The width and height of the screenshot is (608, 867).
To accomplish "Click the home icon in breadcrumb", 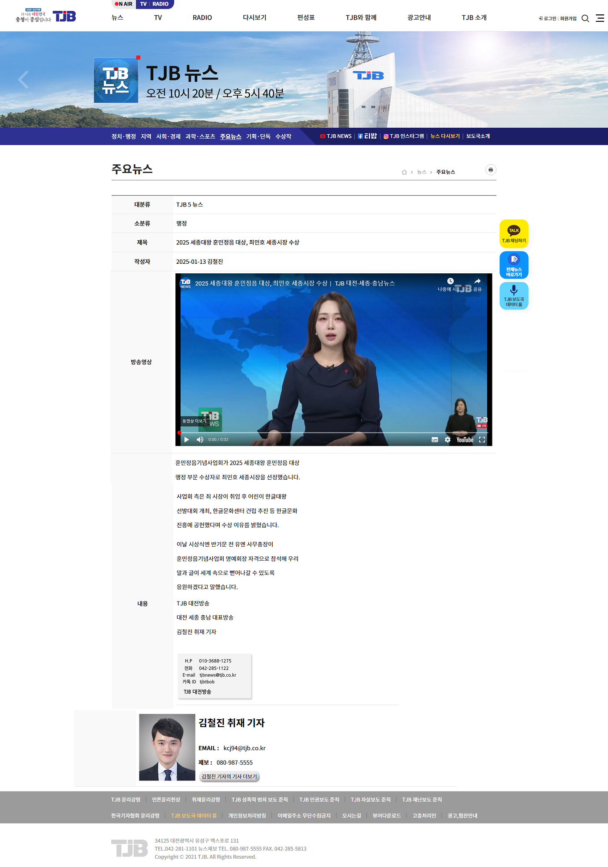I will tap(404, 173).
